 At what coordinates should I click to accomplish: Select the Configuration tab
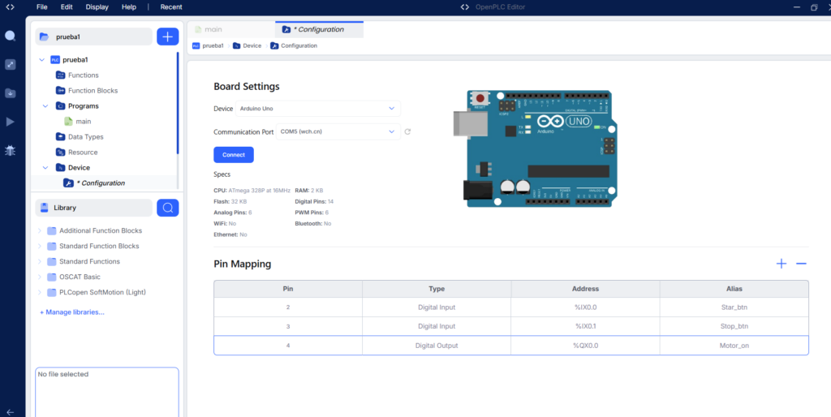pyautogui.click(x=319, y=30)
